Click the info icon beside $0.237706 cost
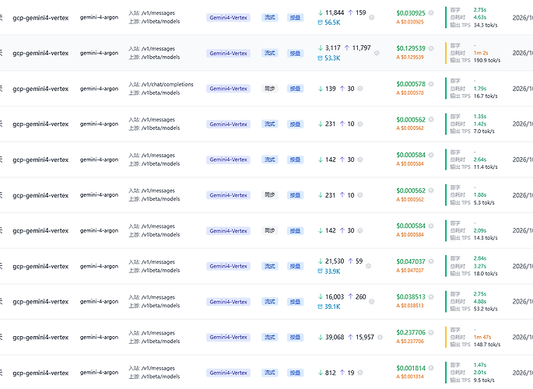 pyautogui.click(x=431, y=333)
